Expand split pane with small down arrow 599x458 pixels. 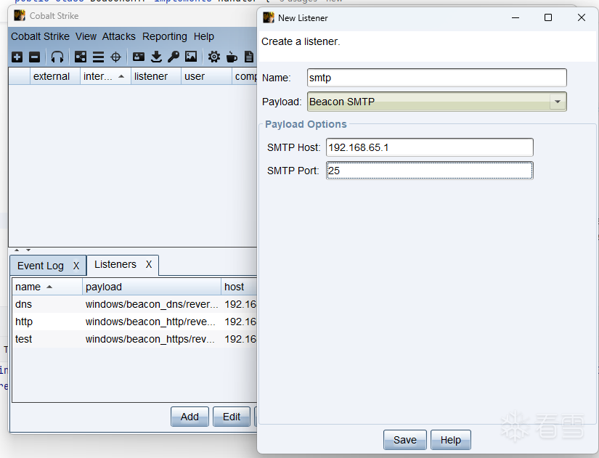pos(28,250)
